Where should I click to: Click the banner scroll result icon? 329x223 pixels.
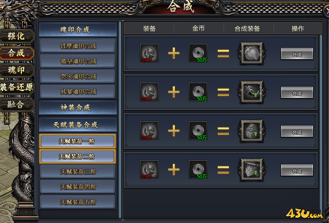252,169
